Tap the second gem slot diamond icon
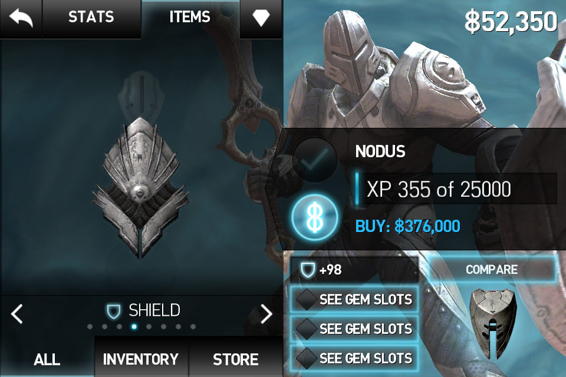Screen dimensions: 566x377 307,329
